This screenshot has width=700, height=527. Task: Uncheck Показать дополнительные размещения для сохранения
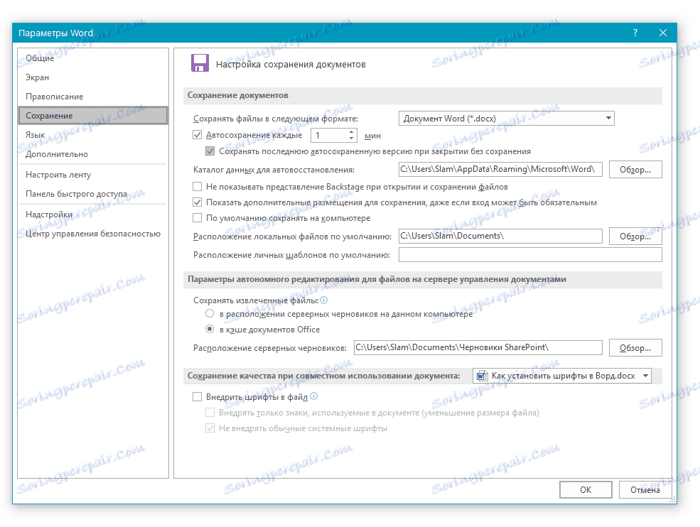coord(197,202)
